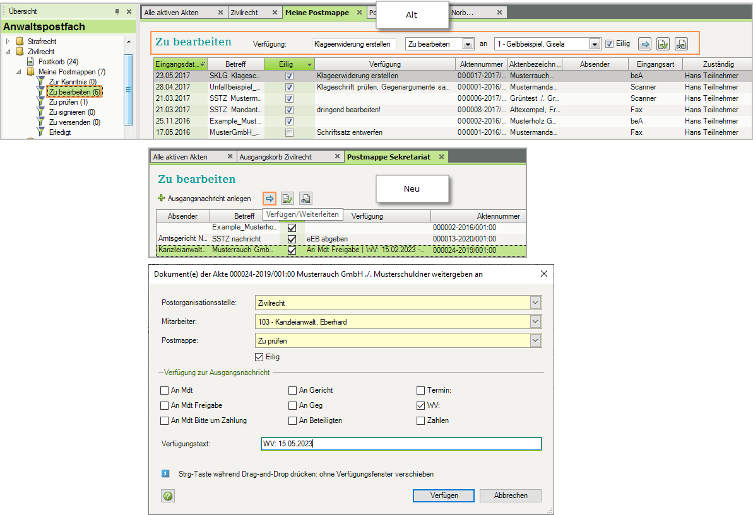
Task: Pin the Übersicht panel with the pin icon
Action: coord(117,12)
